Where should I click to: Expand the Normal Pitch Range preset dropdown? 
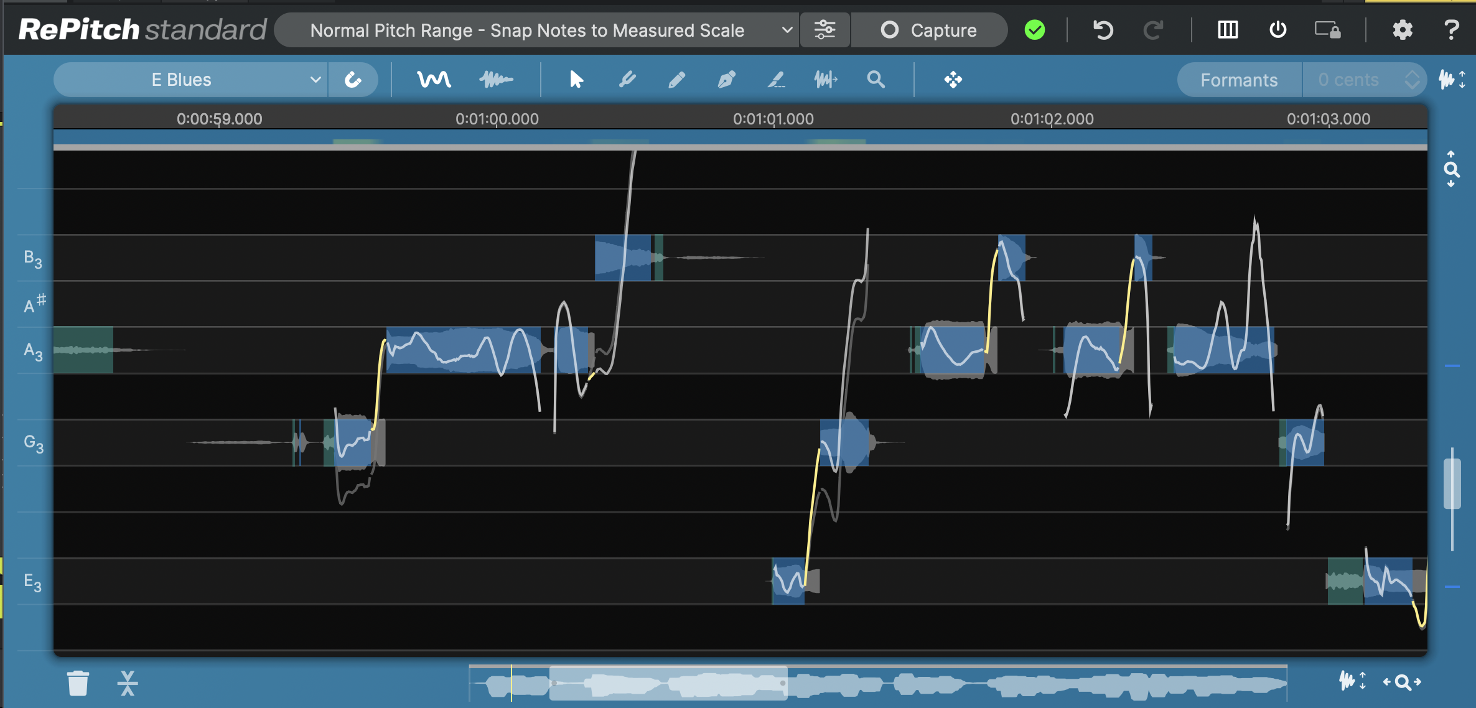pos(536,30)
